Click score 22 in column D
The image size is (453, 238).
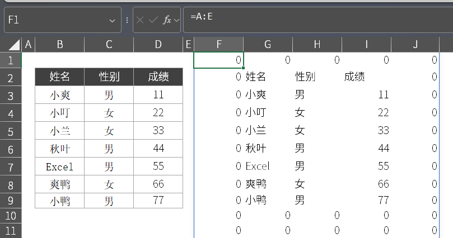click(158, 113)
